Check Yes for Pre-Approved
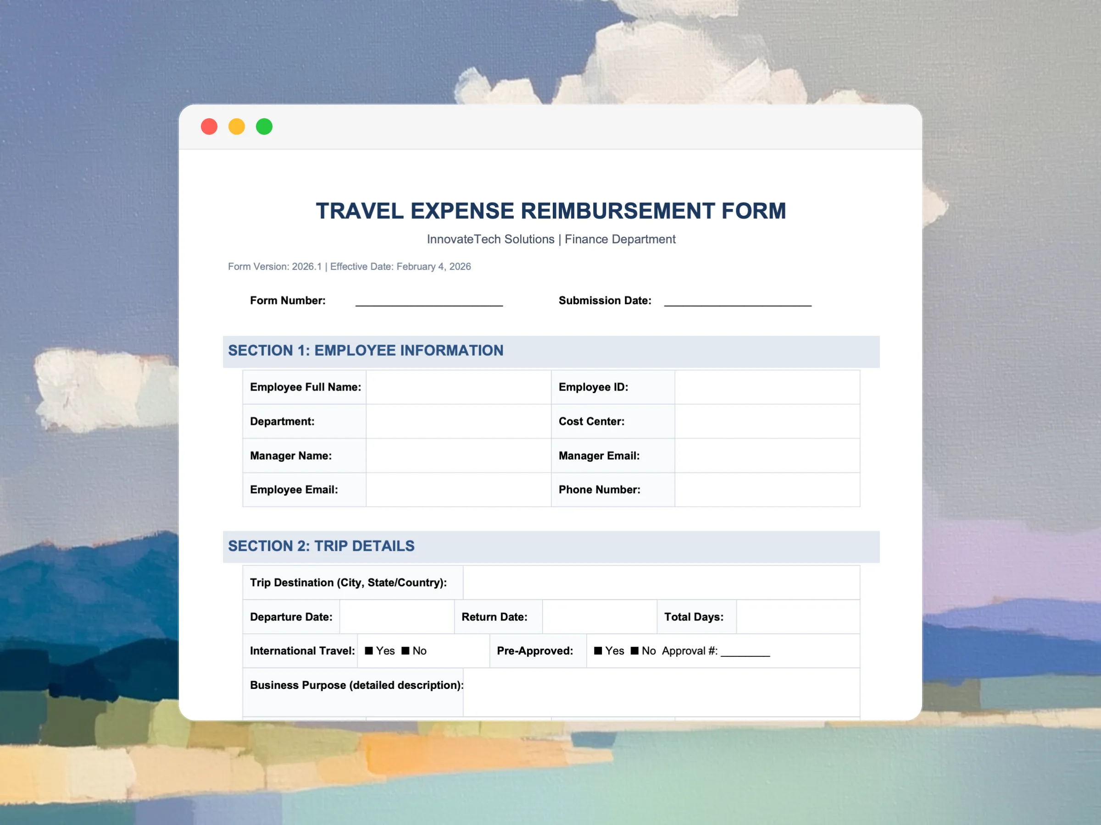 point(598,650)
